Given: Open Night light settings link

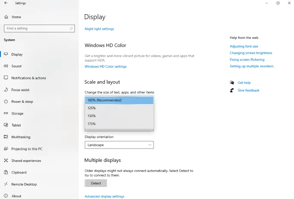Looking at the screenshot, I should (x=99, y=29).
